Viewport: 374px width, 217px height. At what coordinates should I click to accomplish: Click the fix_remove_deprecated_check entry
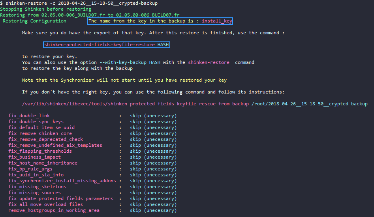(45, 139)
